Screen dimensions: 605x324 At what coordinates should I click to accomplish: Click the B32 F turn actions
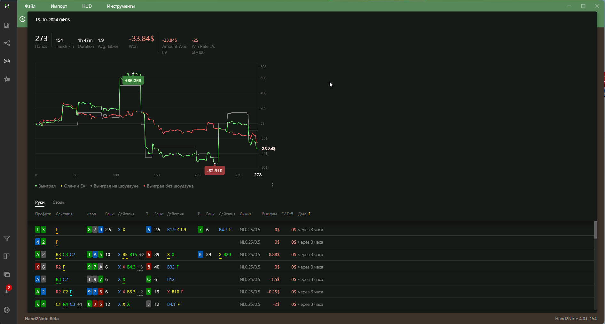coord(173,267)
